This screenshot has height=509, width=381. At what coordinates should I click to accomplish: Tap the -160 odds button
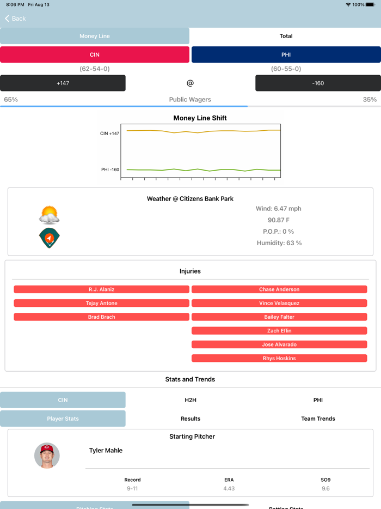click(x=318, y=83)
